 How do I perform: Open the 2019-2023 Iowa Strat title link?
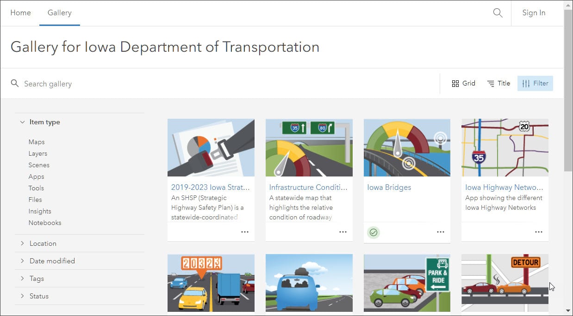click(x=211, y=187)
